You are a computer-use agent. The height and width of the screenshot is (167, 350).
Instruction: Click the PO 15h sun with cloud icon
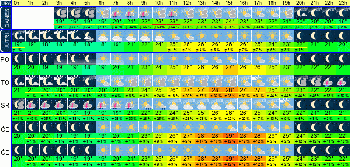[230, 59]
